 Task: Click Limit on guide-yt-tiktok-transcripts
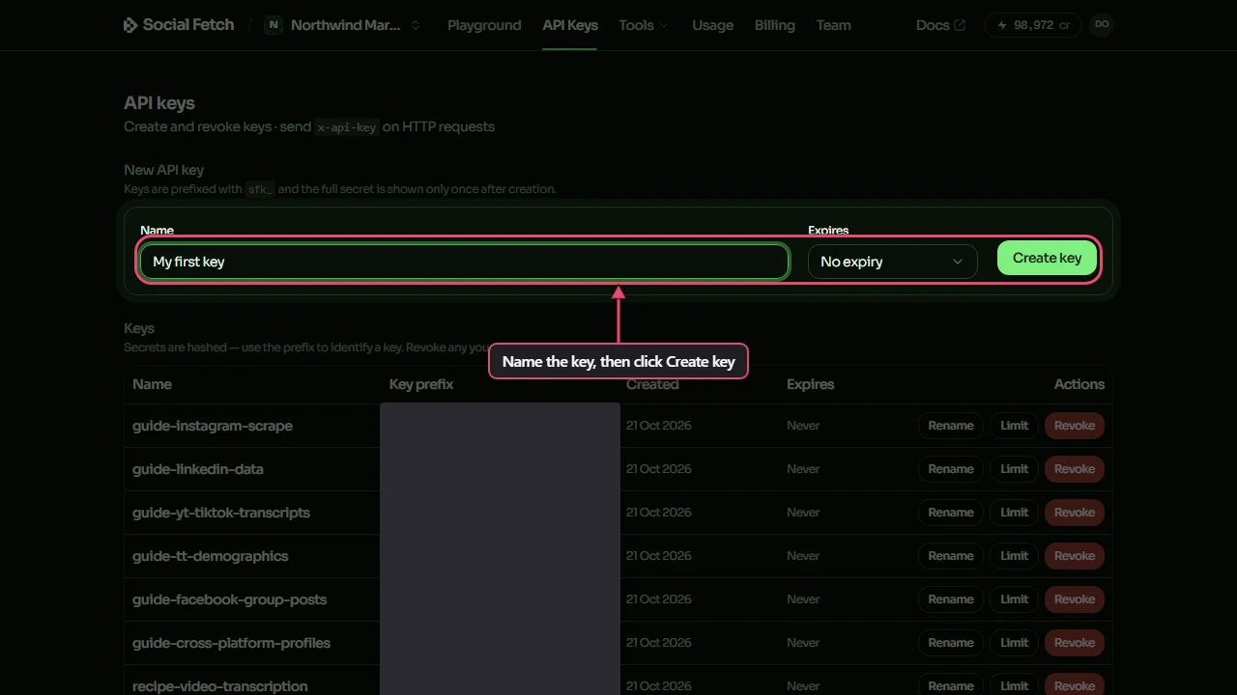point(1015,513)
